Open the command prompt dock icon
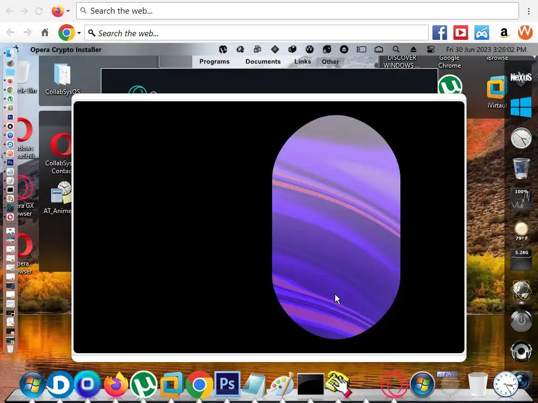 [310, 385]
